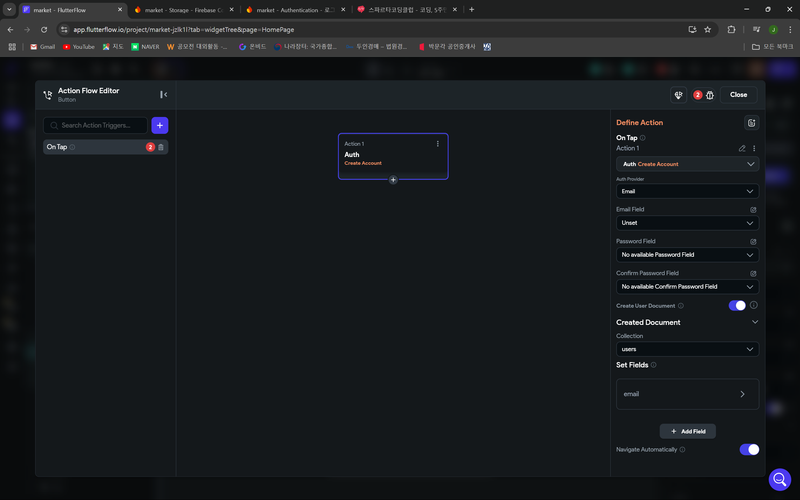This screenshot has width=800, height=500.
Task: Switch to market Storage Firebase tab
Action: point(184,10)
